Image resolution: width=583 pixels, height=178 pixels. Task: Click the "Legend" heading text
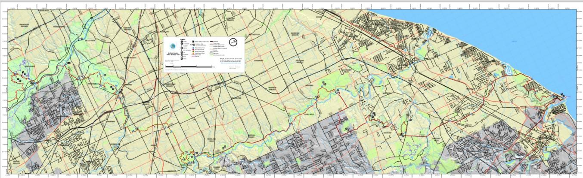pos(183,39)
